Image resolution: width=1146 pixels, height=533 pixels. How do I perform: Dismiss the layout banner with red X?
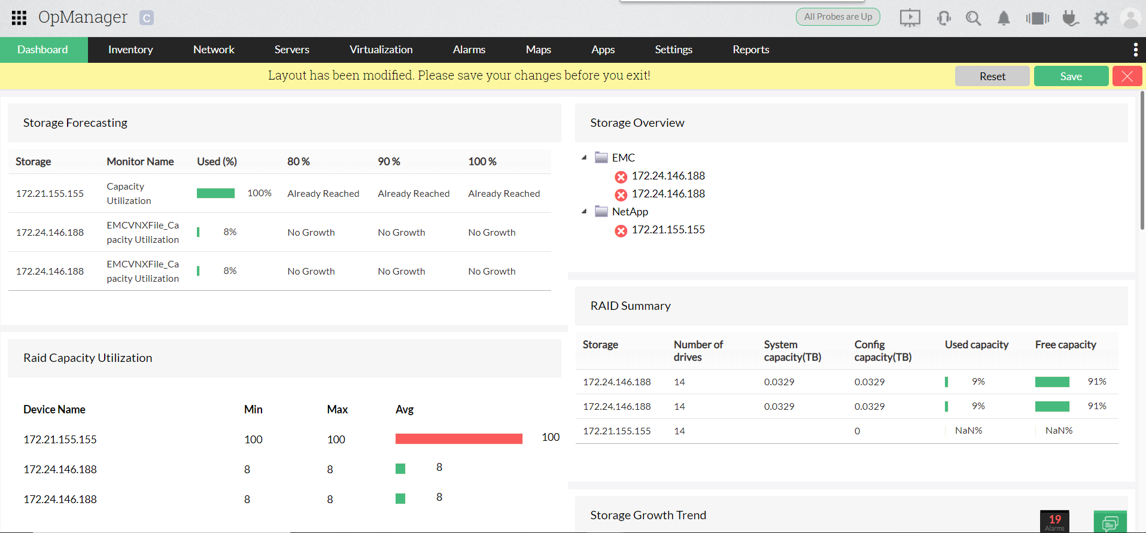pos(1127,76)
